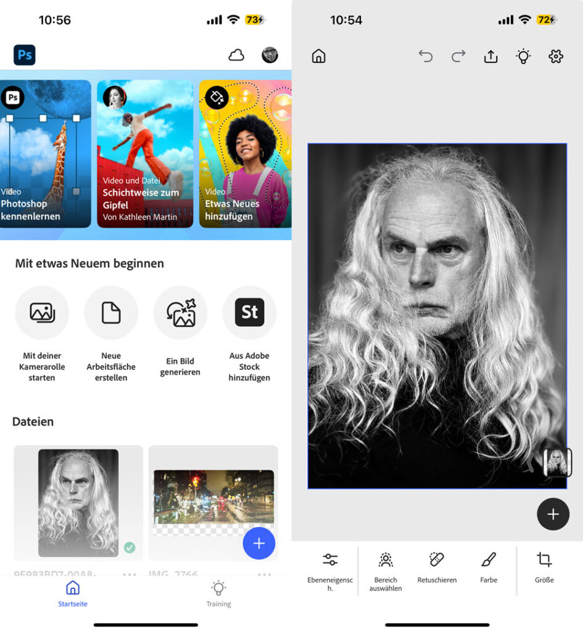Open the 'Etwas Neues hinzufügen' video card
Viewport: 583px width, 632px height.
pos(246,154)
